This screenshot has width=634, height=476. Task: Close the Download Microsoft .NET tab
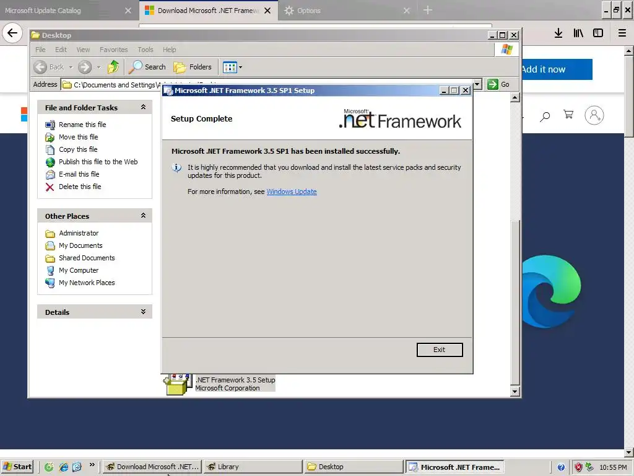[267, 11]
